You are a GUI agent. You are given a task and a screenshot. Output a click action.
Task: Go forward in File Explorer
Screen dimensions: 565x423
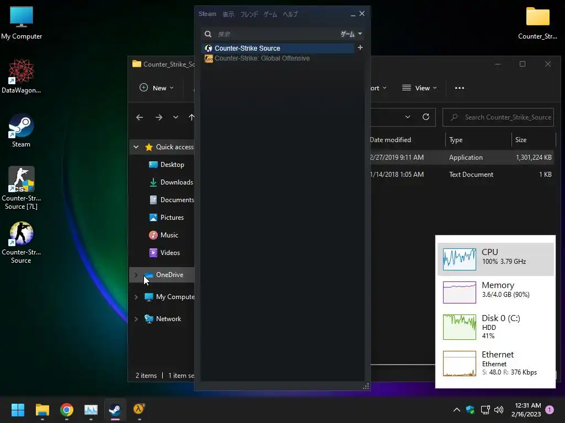pyautogui.click(x=158, y=117)
